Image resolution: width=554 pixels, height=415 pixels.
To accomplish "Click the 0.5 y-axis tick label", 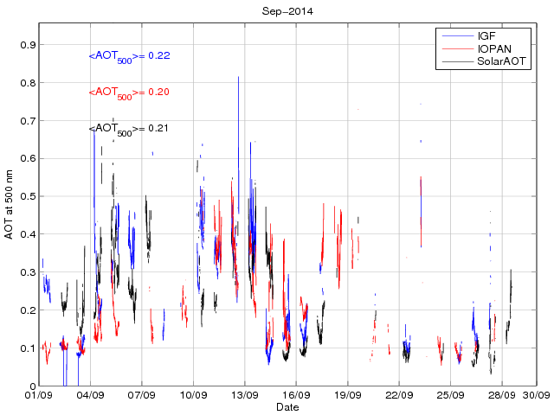I will pos(27,196).
